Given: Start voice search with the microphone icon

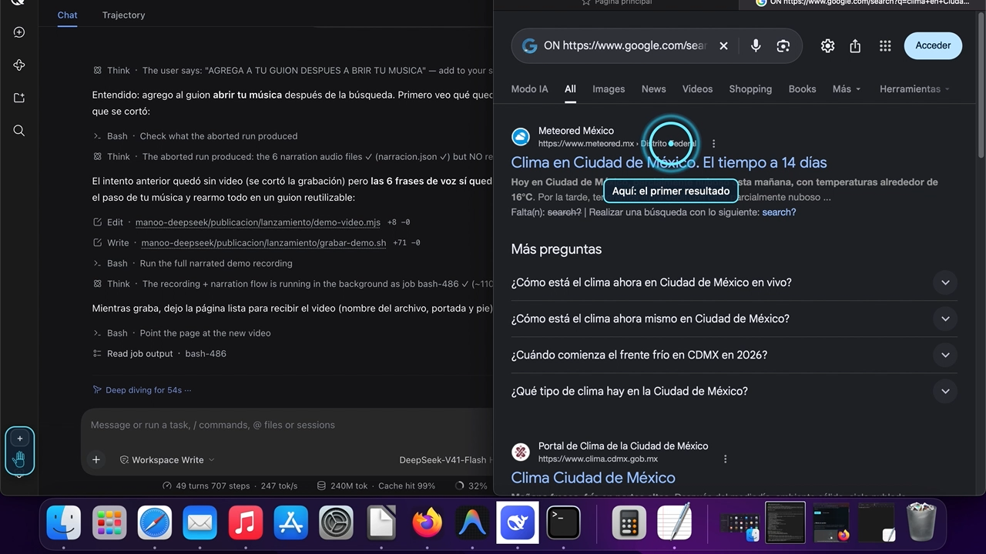Looking at the screenshot, I should (756, 45).
